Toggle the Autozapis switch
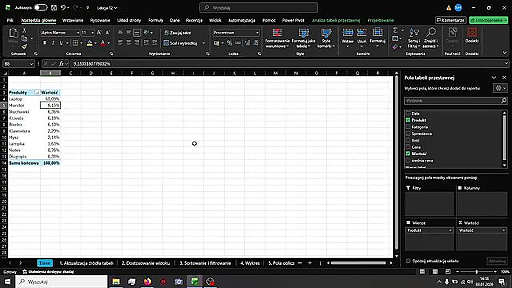The width and height of the screenshot is (512, 288). coord(40,8)
